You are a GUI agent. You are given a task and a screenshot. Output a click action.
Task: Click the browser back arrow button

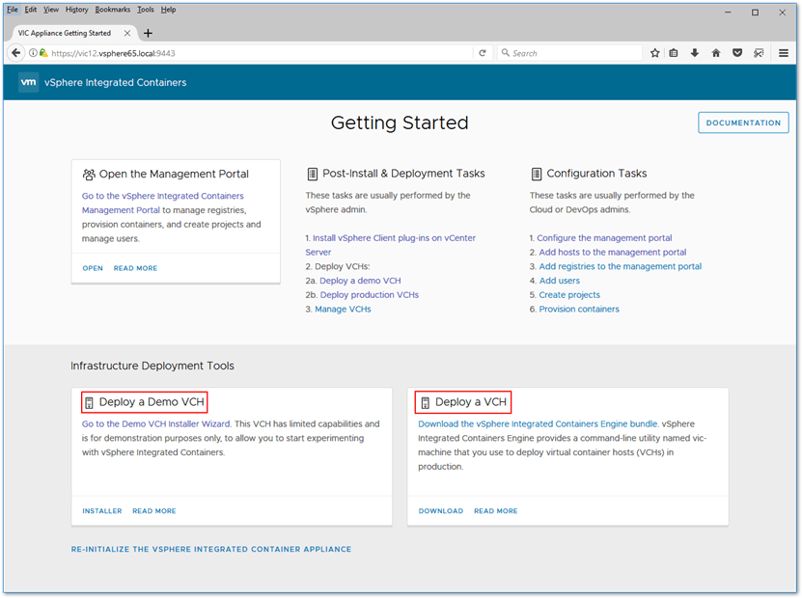[x=15, y=53]
